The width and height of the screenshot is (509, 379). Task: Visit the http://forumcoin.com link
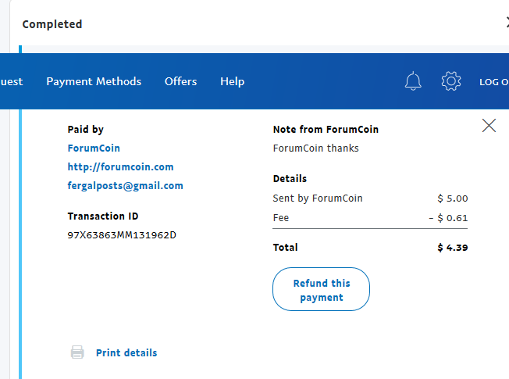pyautogui.click(x=120, y=167)
